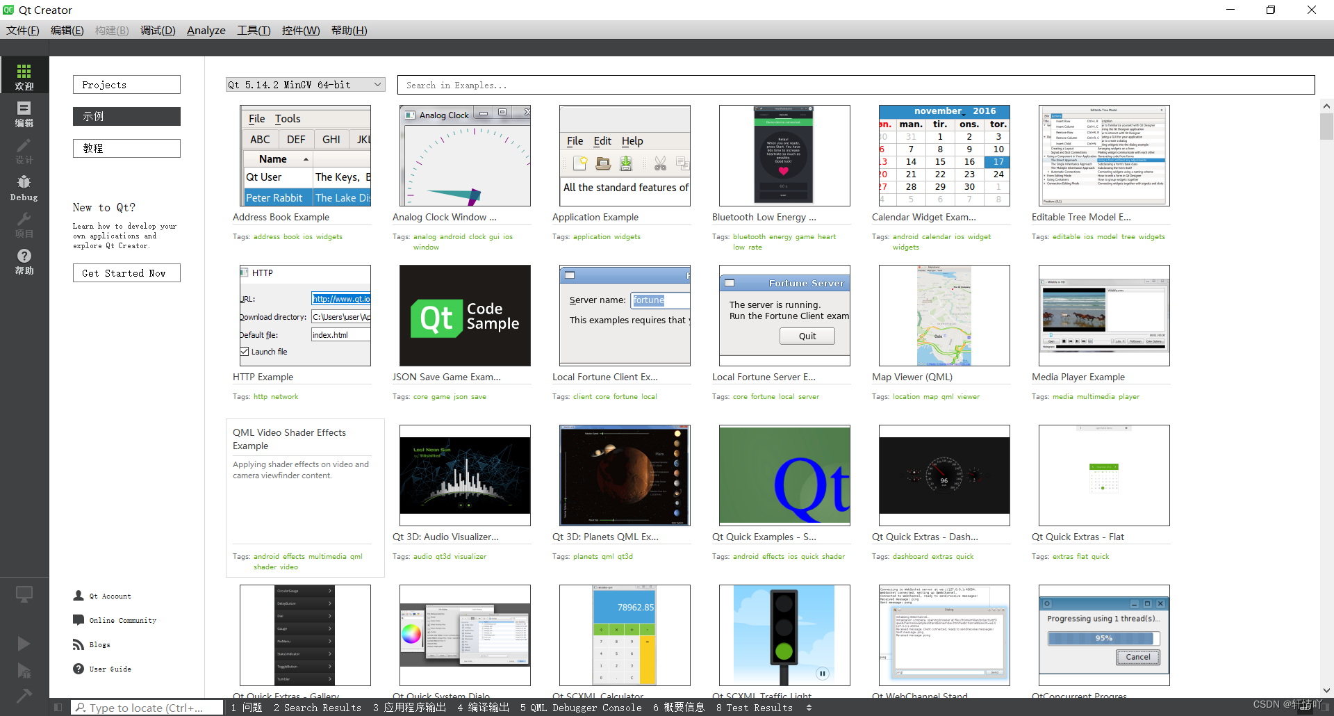Click the 'http' tag under HTTP Example
The image size is (1334, 716).
(261, 396)
